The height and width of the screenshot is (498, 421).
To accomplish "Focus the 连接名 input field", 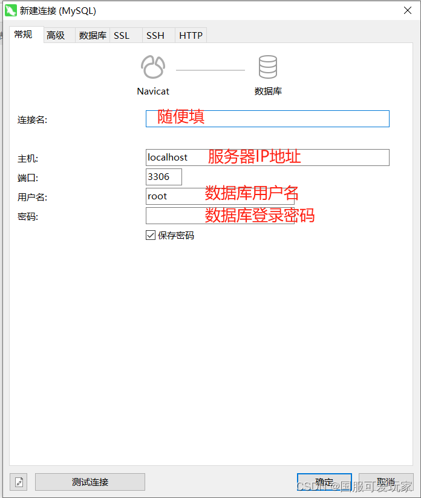I will coord(267,119).
